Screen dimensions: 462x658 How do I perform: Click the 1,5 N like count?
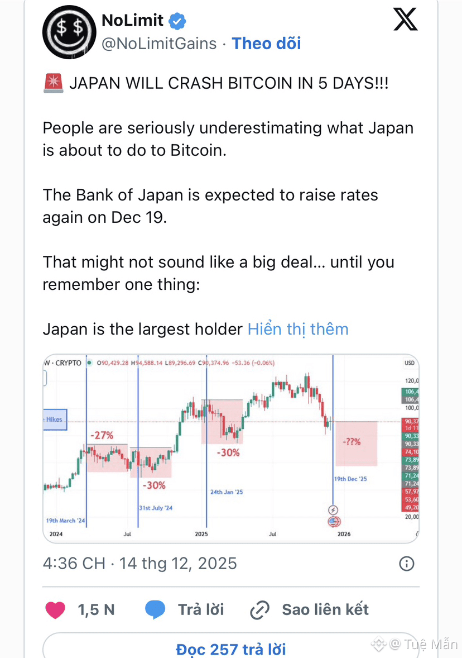coord(96,610)
